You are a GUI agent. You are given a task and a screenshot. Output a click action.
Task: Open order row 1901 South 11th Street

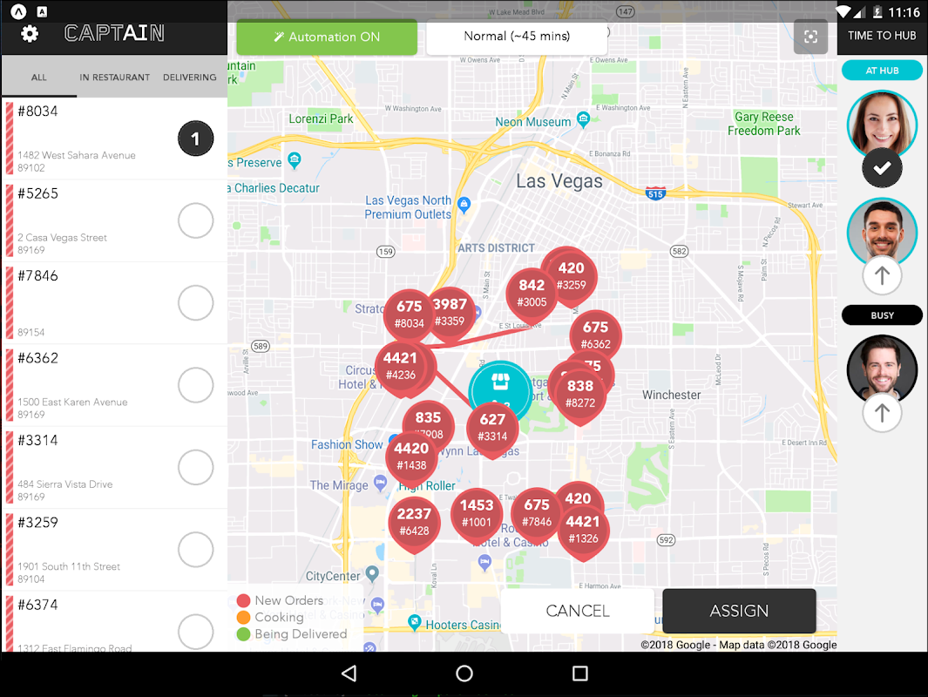coord(115,550)
